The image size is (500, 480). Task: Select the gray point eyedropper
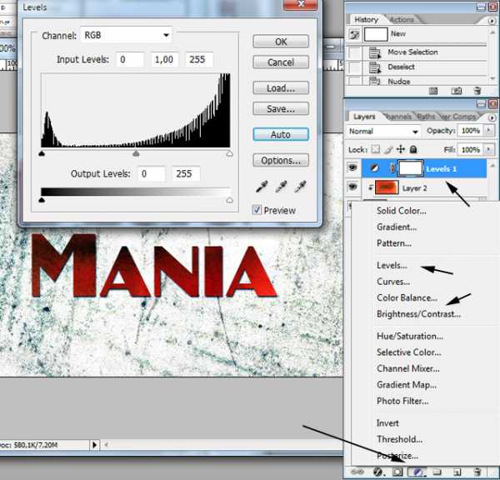[279, 186]
